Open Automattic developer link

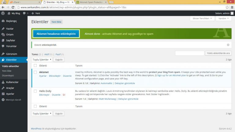106,83
